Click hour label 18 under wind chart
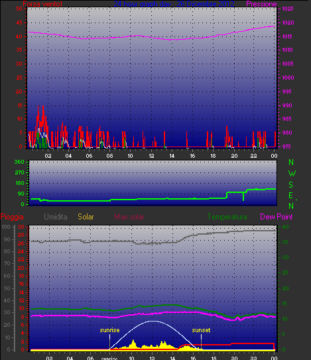Viewport: 311px width, 360px height. click(213, 156)
